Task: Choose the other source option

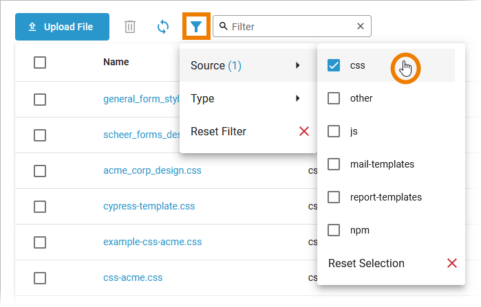Action: click(x=361, y=98)
